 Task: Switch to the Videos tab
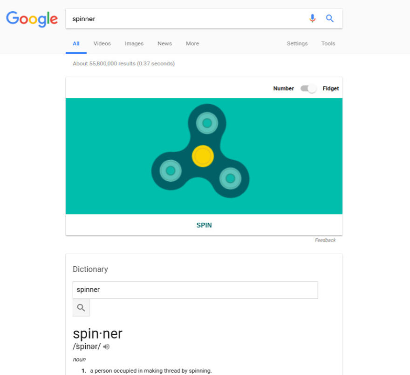click(102, 43)
